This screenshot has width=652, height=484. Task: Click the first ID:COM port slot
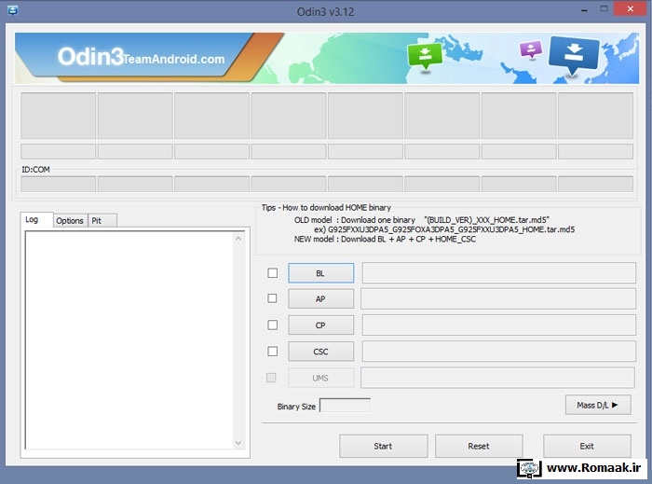(x=58, y=184)
